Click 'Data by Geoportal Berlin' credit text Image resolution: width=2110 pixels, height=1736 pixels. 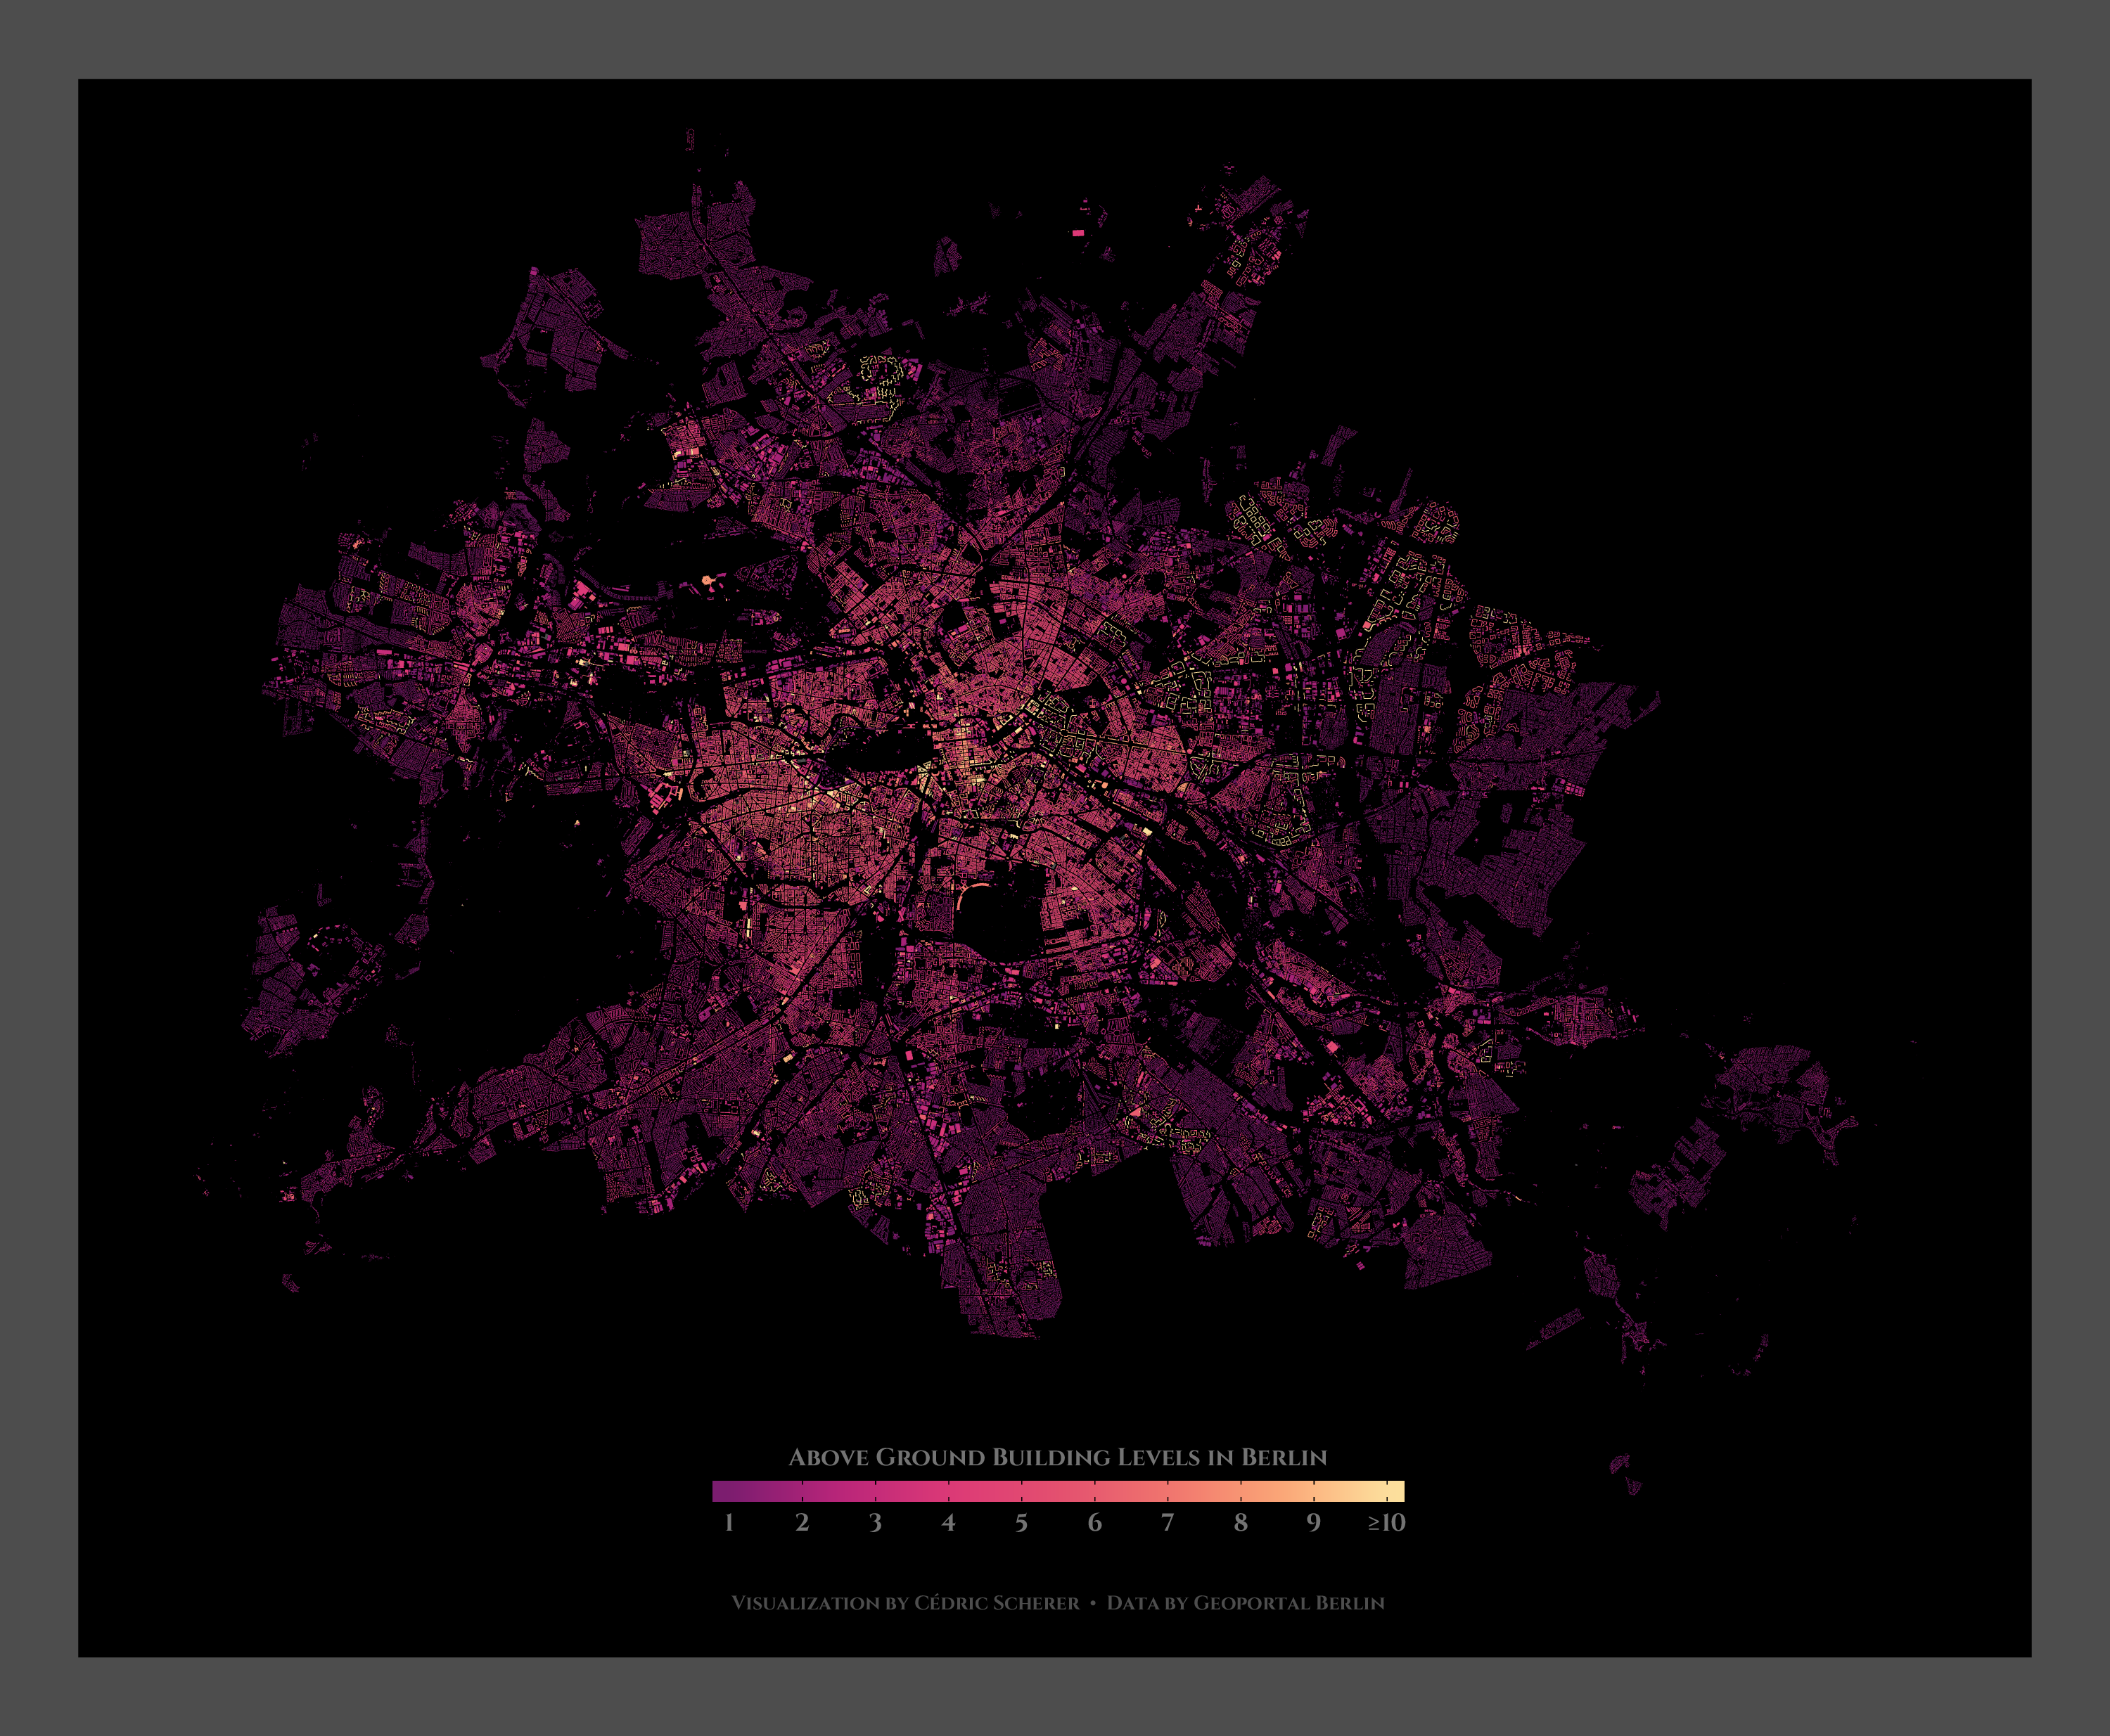tap(1245, 1603)
